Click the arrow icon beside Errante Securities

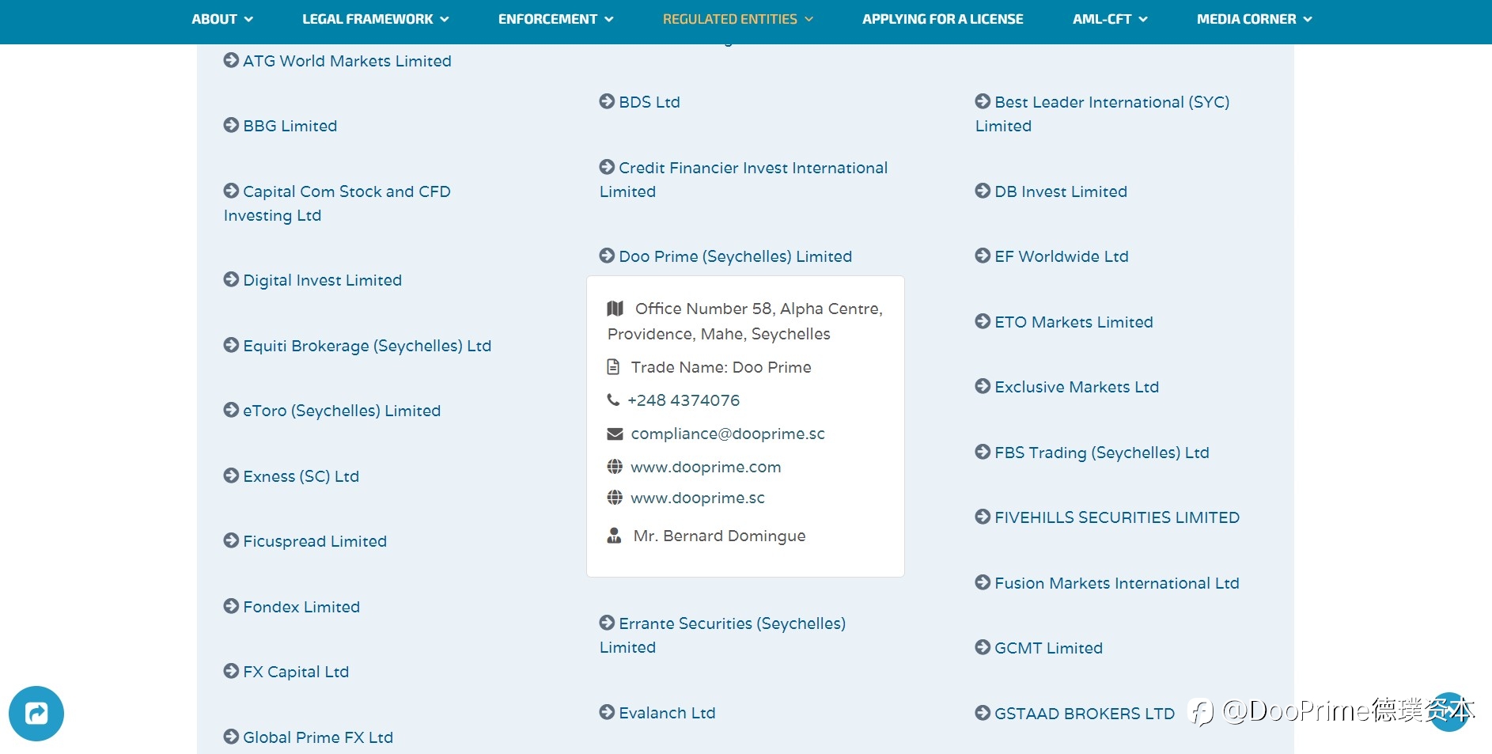pos(607,623)
